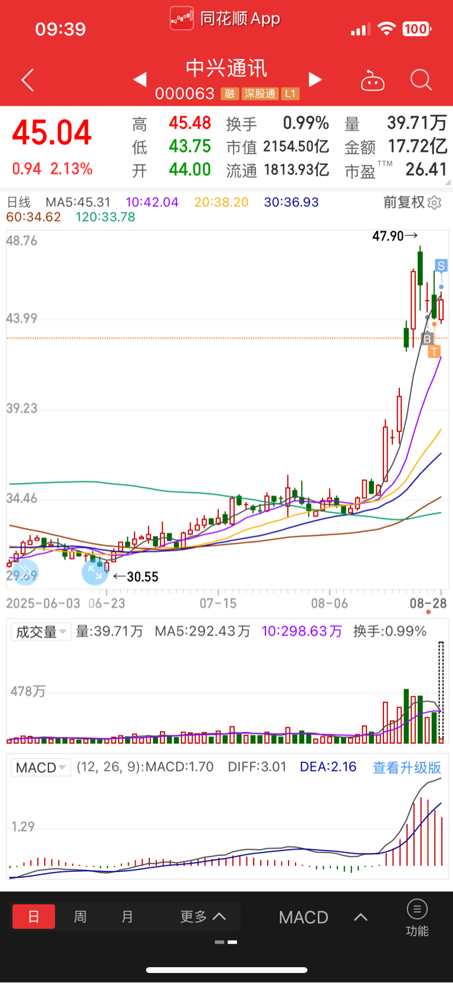This screenshot has width=453, height=983.
Task: Open 查看升级版 link
Action: point(407,767)
